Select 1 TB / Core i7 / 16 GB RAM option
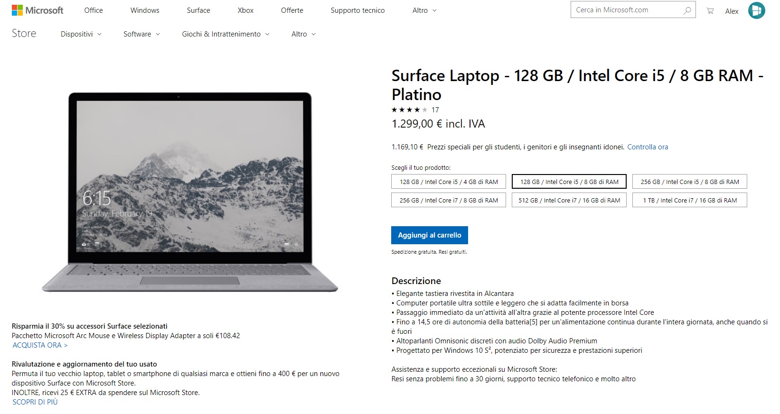This screenshot has height=414, width=780. [x=690, y=200]
